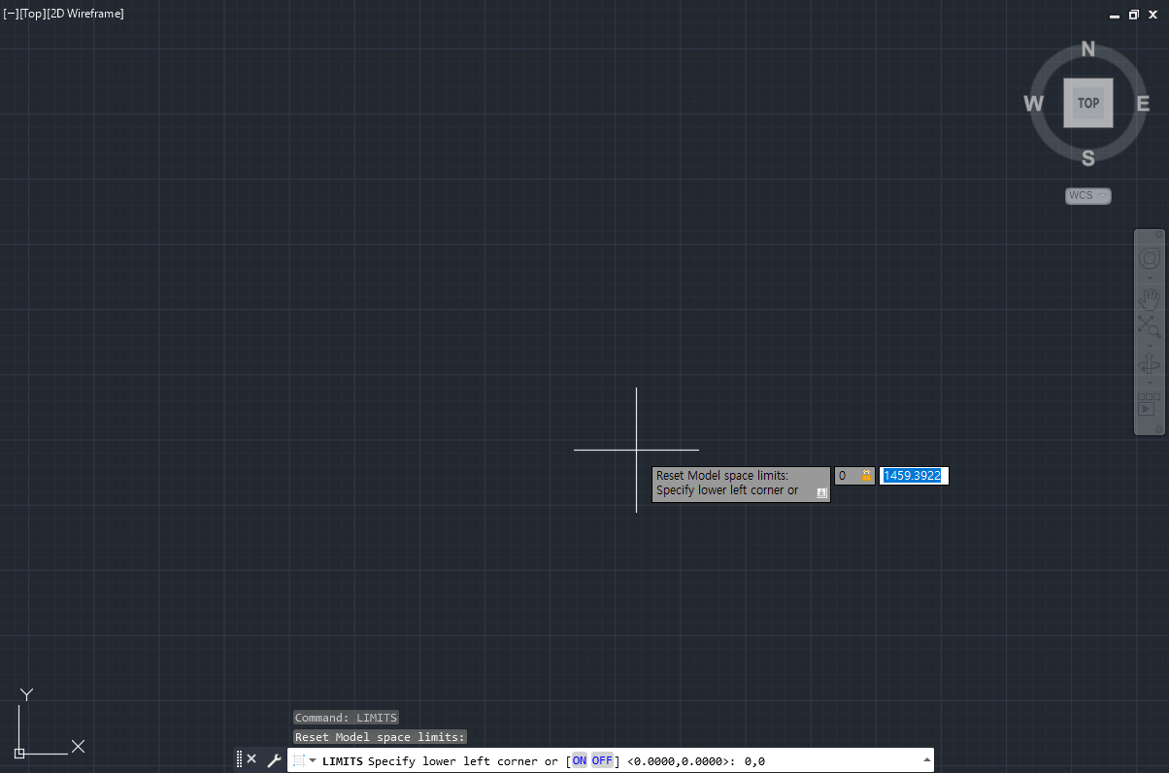Click the E compass direction on ViewCube
The image size is (1169, 773).
(1143, 104)
